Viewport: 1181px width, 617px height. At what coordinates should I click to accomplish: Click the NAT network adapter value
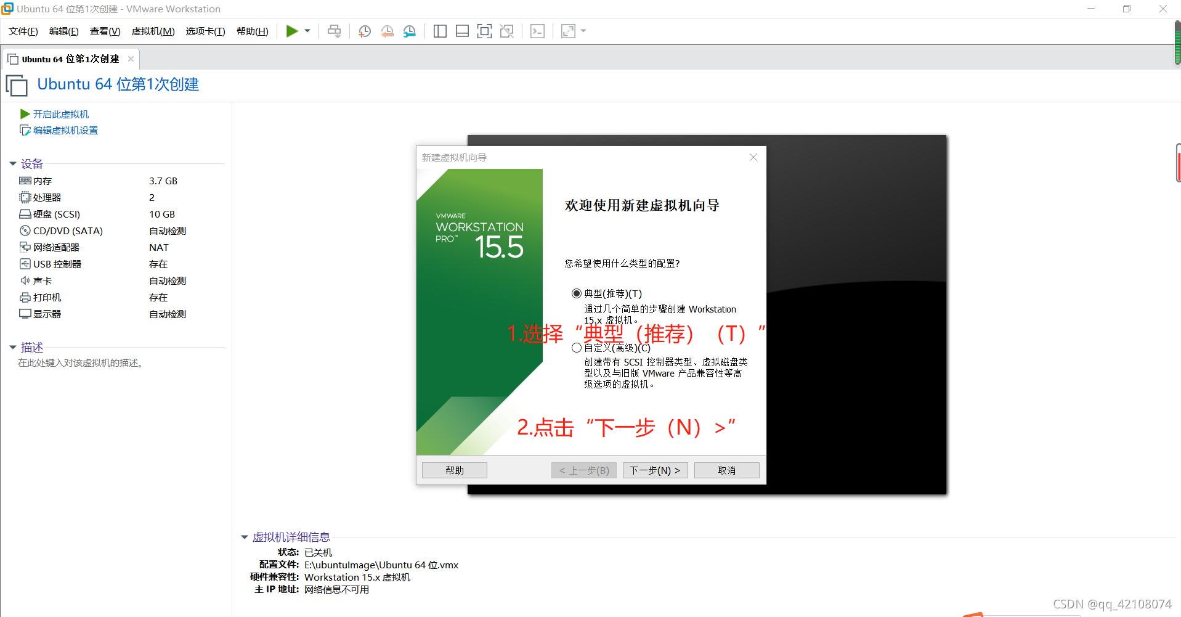point(159,247)
